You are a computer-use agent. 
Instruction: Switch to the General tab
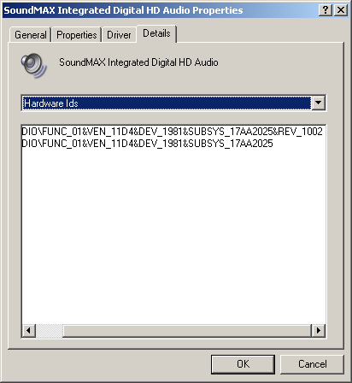(30, 35)
